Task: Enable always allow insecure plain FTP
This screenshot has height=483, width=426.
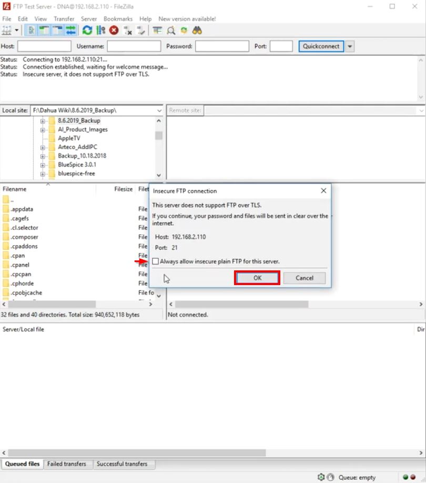Action: (x=156, y=261)
